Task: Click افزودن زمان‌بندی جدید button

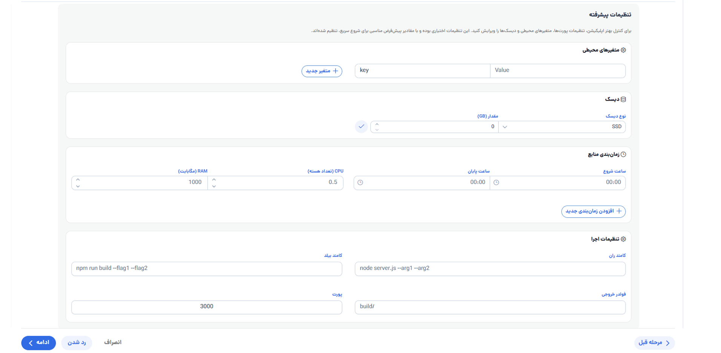Action: click(593, 211)
